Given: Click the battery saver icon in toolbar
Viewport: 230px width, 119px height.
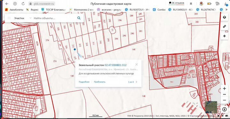Looking at the screenshot, I should (x=209, y=4).
